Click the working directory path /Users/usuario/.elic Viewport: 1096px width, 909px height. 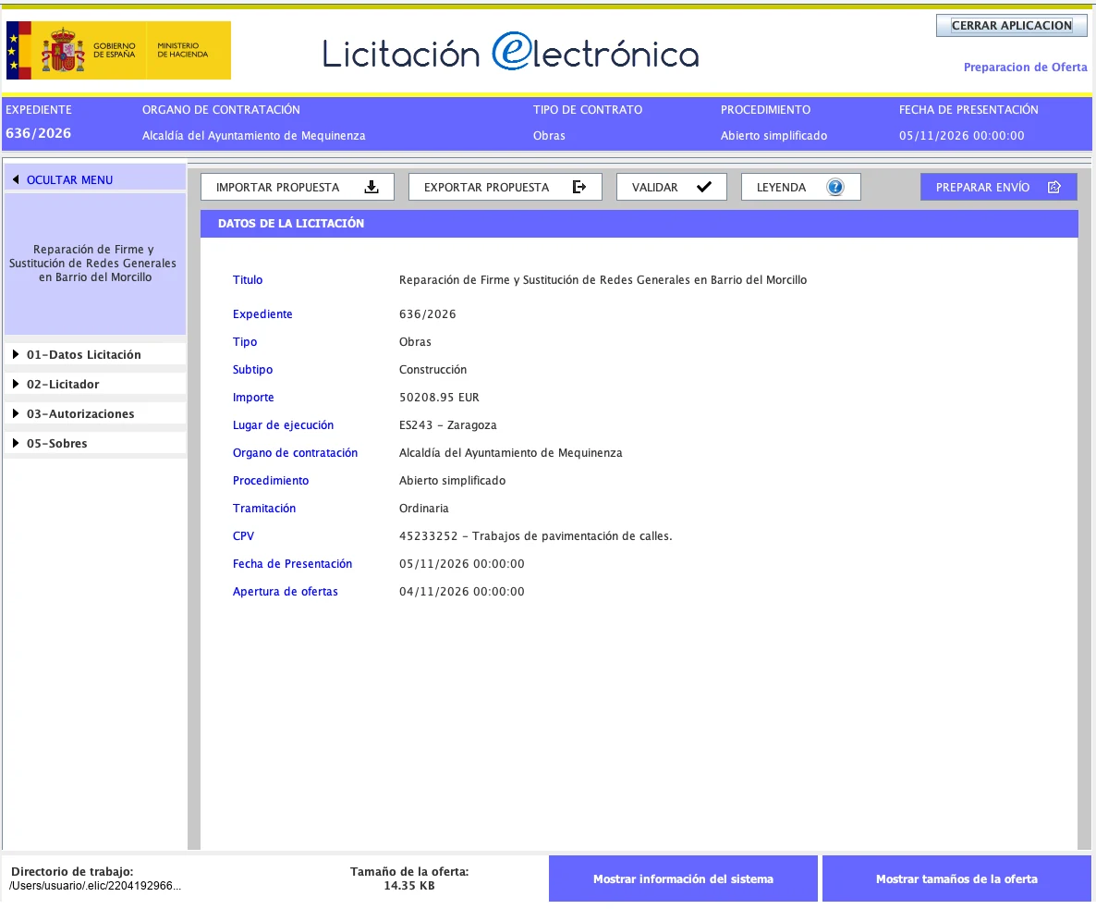95,886
